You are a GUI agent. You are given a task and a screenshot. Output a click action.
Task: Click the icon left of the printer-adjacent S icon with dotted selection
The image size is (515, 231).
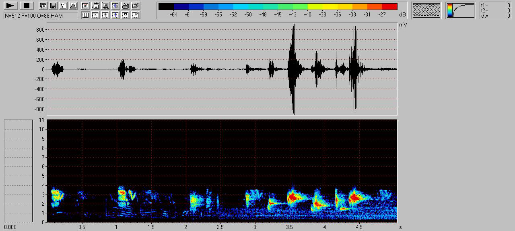tap(105, 6)
